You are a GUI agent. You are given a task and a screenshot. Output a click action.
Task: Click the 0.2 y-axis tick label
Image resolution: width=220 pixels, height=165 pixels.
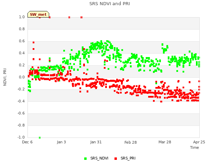[x=22, y=65]
